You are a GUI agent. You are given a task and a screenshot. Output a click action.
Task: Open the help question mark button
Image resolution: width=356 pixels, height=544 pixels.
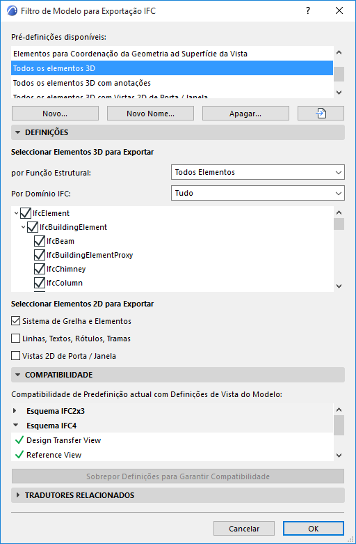[x=308, y=10]
